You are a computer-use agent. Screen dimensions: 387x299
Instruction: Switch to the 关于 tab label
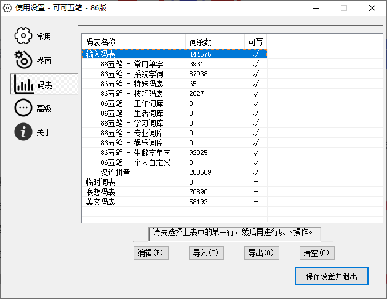(44, 132)
